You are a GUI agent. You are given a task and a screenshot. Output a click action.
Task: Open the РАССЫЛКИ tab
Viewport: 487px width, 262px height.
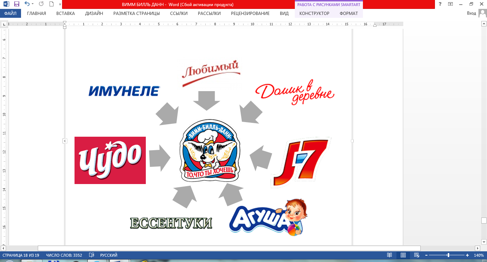209,14
